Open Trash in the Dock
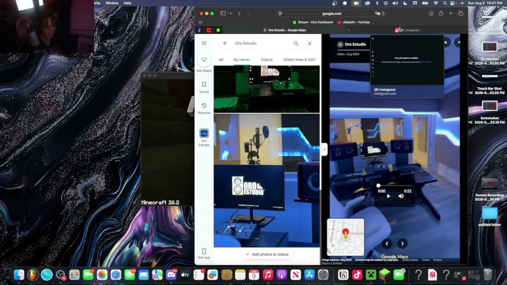Viewport: 507px width, 285px height. (488, 274)
